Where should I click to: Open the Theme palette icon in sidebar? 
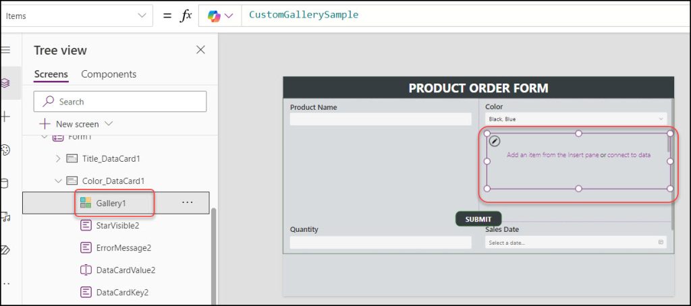[x=5, y=150]
